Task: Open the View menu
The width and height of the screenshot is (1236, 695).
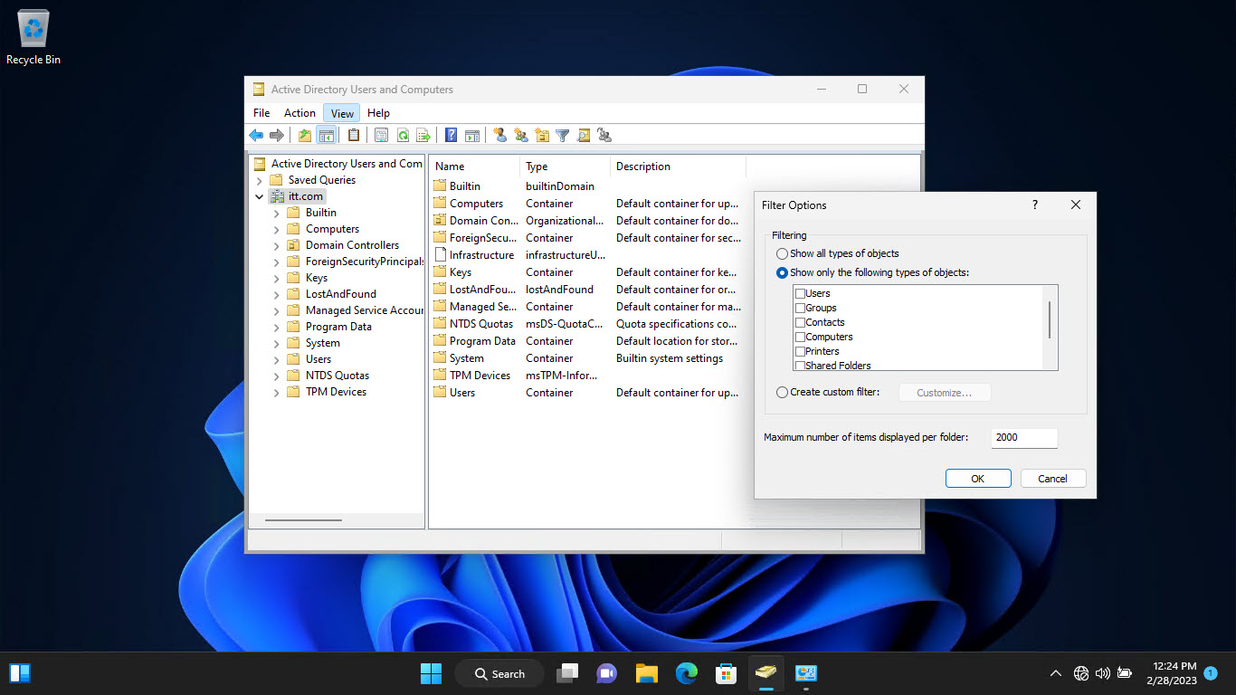Action: [341, 112]
